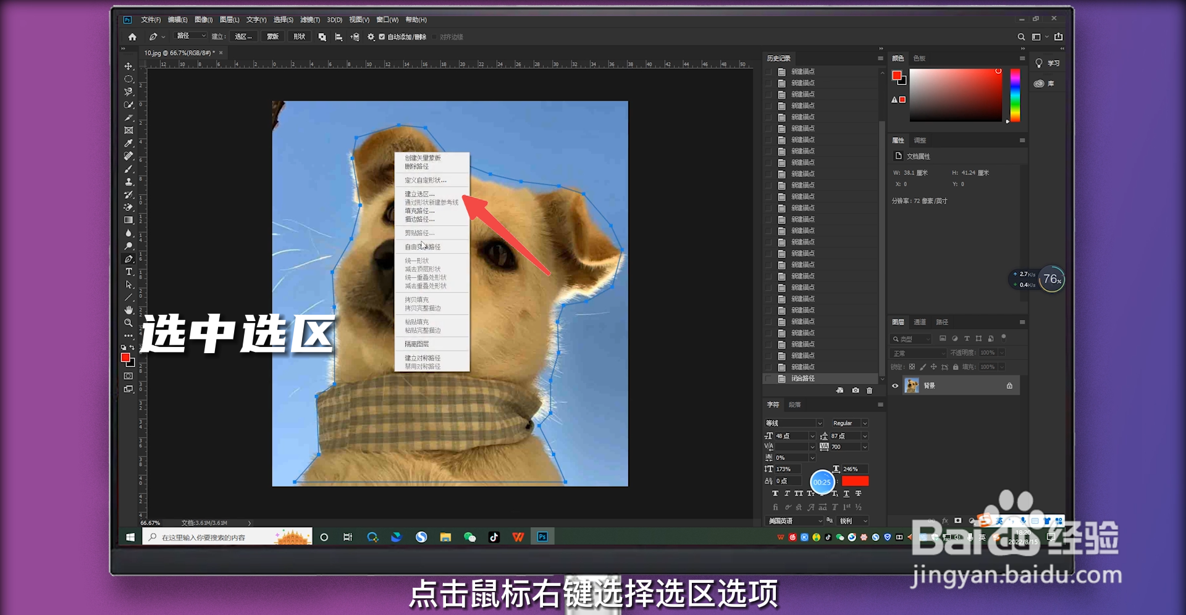The width and height of the screenshot is (1186, 615).
Task: Choose 建立选区... in context menu
Action: pyautogui.click(x=420, y=194)
